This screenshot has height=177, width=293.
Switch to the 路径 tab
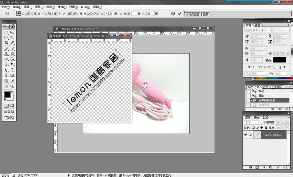(x=266, y=118)
